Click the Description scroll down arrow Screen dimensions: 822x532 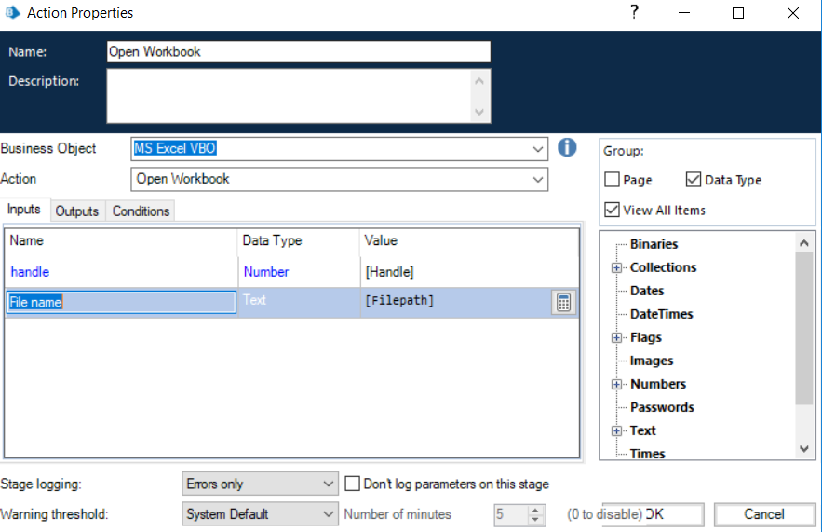[x=479, y=112]
